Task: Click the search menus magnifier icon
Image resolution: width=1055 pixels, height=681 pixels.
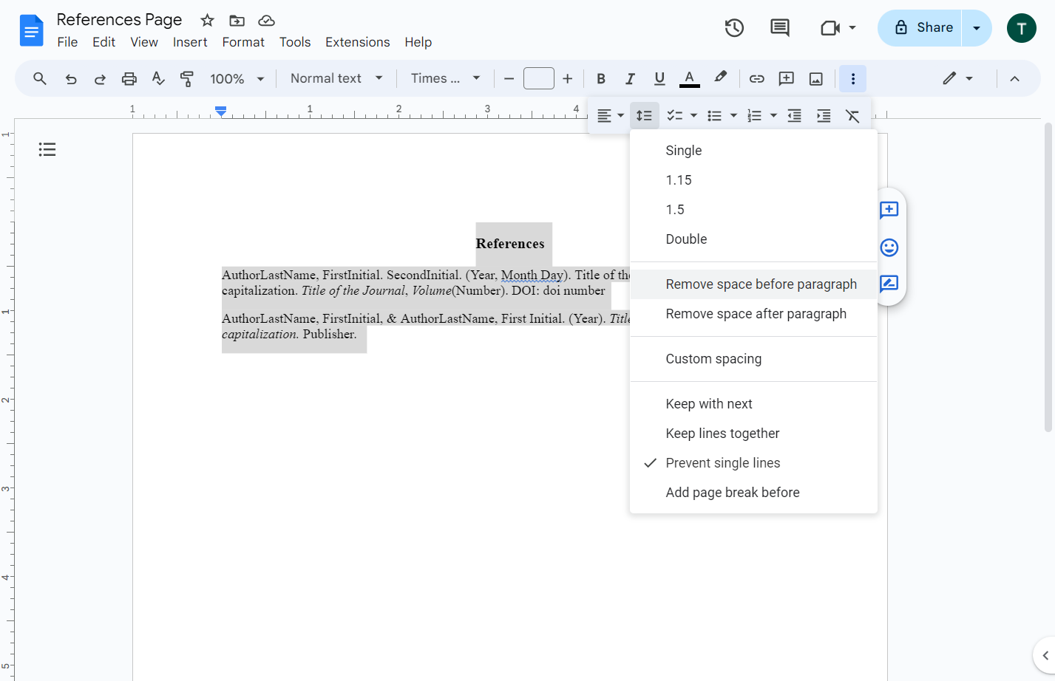Action: 40,78
